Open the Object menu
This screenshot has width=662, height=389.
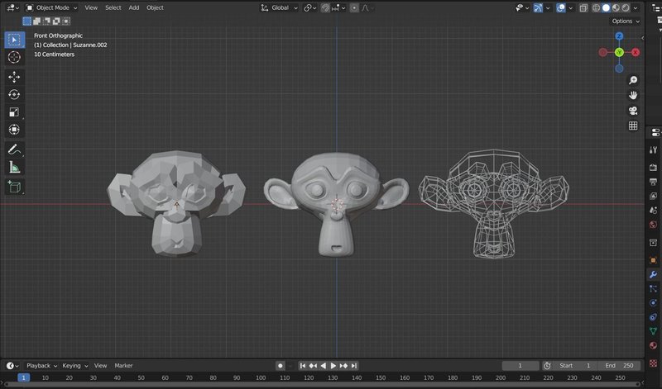(x=155, y=7)
